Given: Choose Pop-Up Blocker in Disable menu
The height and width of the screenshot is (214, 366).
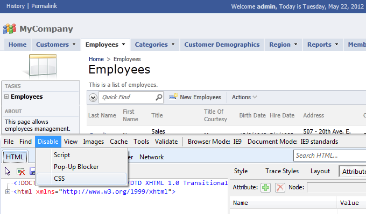Looking at the screenshot, I should point(81,167).
